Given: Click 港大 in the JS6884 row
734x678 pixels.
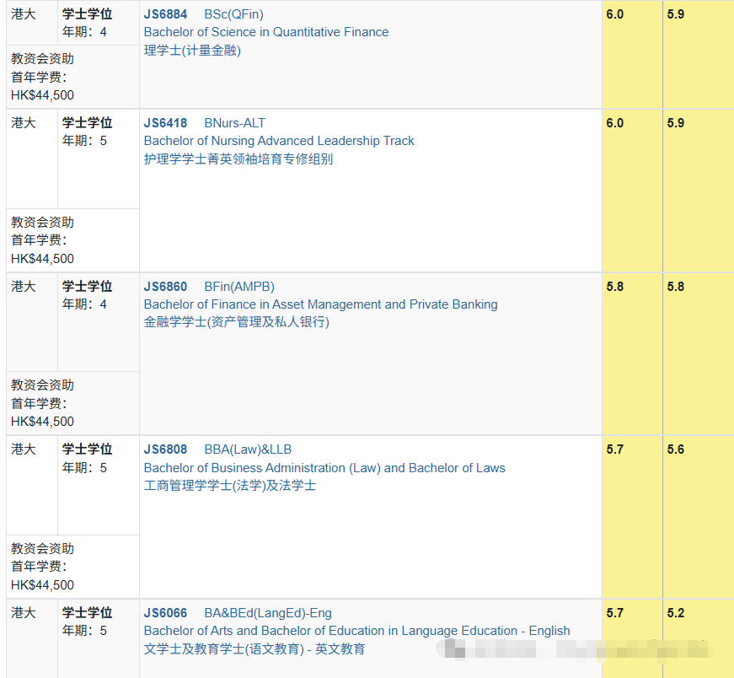Looking at the screenshot, I should [x=24, y=14].
